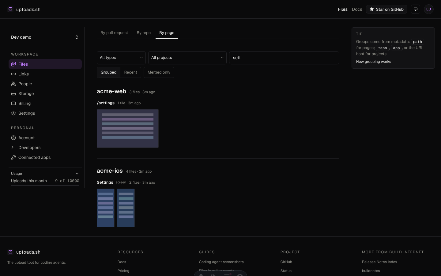Open the Pricing link in footer
The width and height of the screenshot is (441, 276).
click(123, 271)
